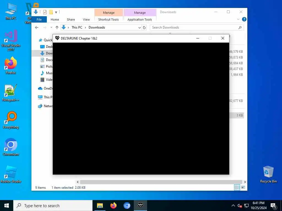Open the recent locations dropdown arrow
The width and height of the screenshot is (282, 211).
(x=51, y=27)
